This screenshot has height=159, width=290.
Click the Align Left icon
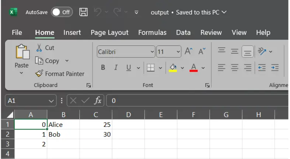[221, 68]
